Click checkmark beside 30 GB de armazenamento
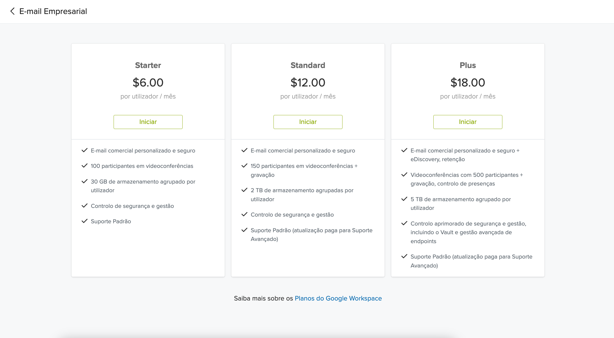Screen dimensions: 614x338 coord(84,181)
